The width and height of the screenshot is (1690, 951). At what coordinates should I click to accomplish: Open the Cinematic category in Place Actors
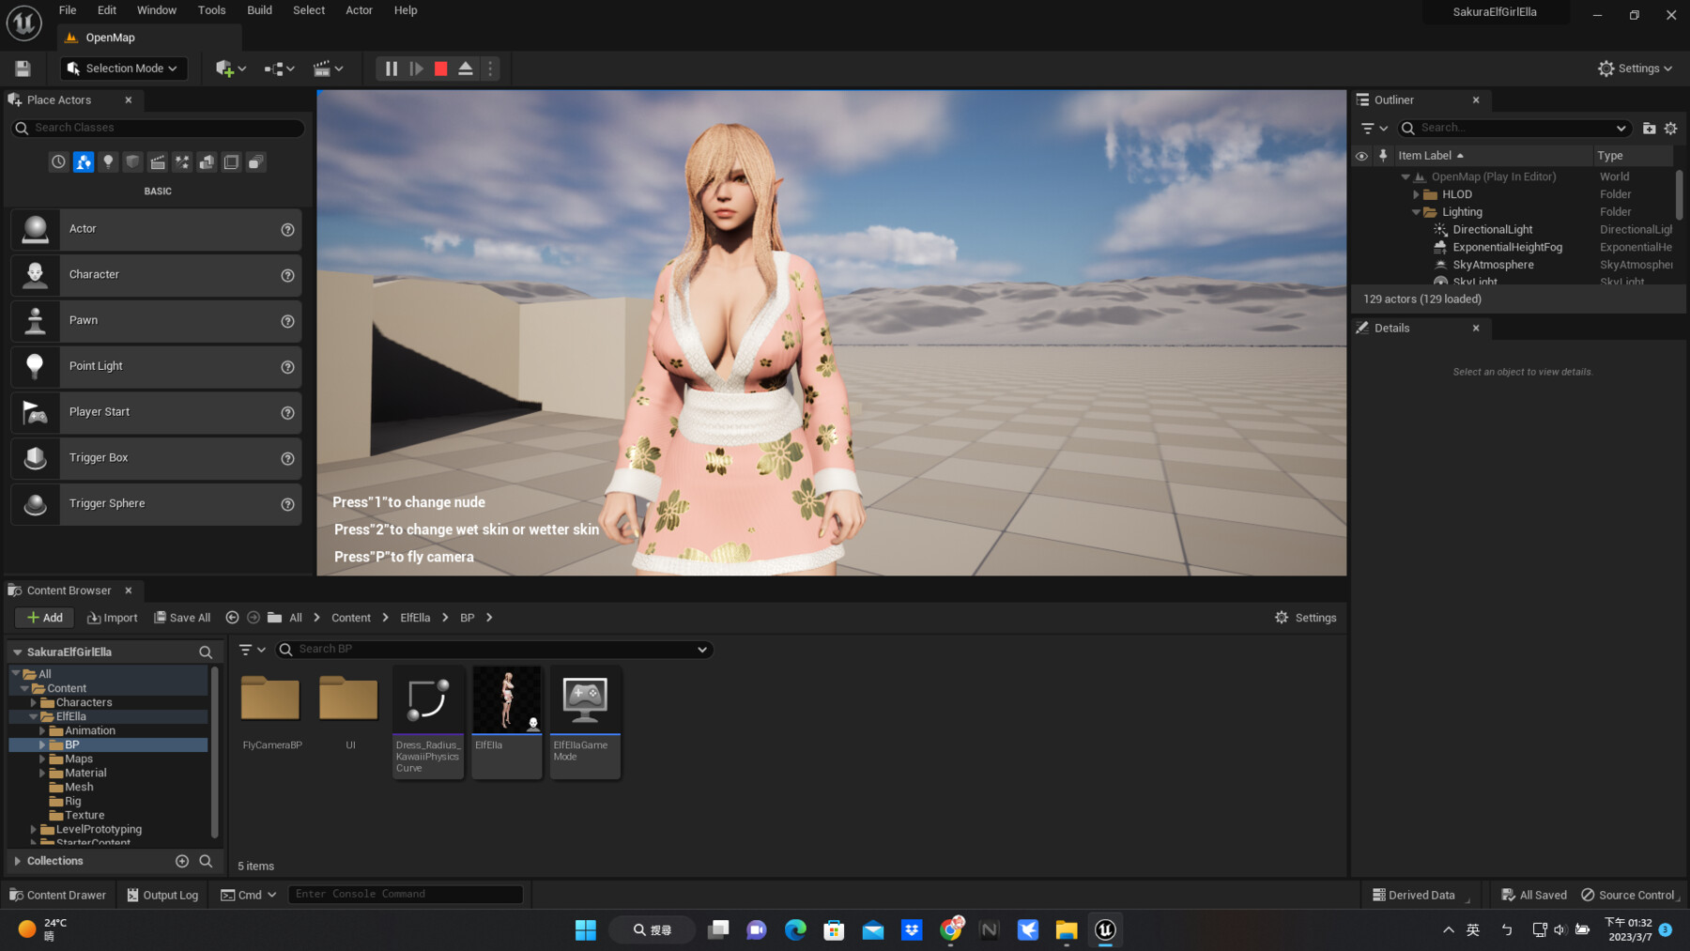click(x=157, y=161)
